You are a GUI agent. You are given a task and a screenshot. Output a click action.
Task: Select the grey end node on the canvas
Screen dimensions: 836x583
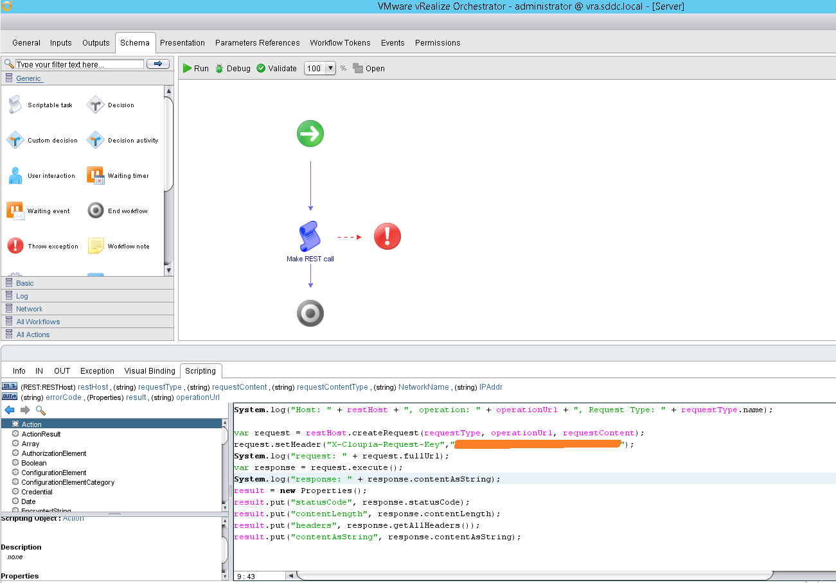[x=310, y=313]
